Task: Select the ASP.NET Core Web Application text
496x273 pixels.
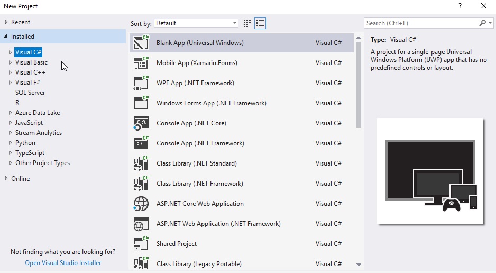Action: pyautogui.click(x=200, y=203)
